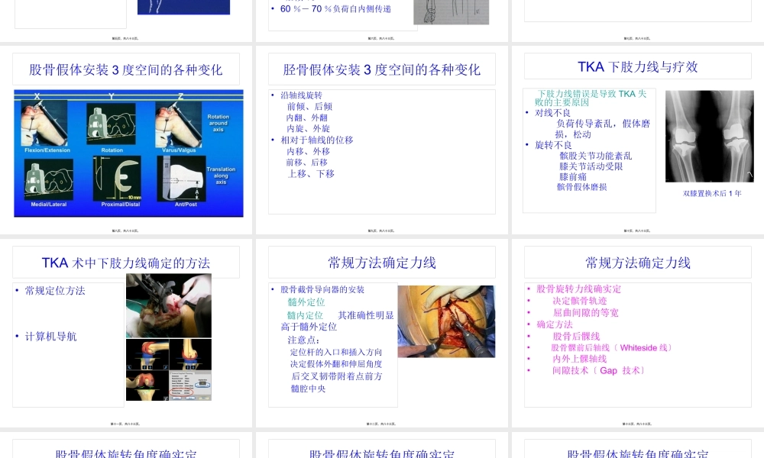Click the Ant/Post picture
This screenshot has height=458, width=764.
[x=181, y=178]
